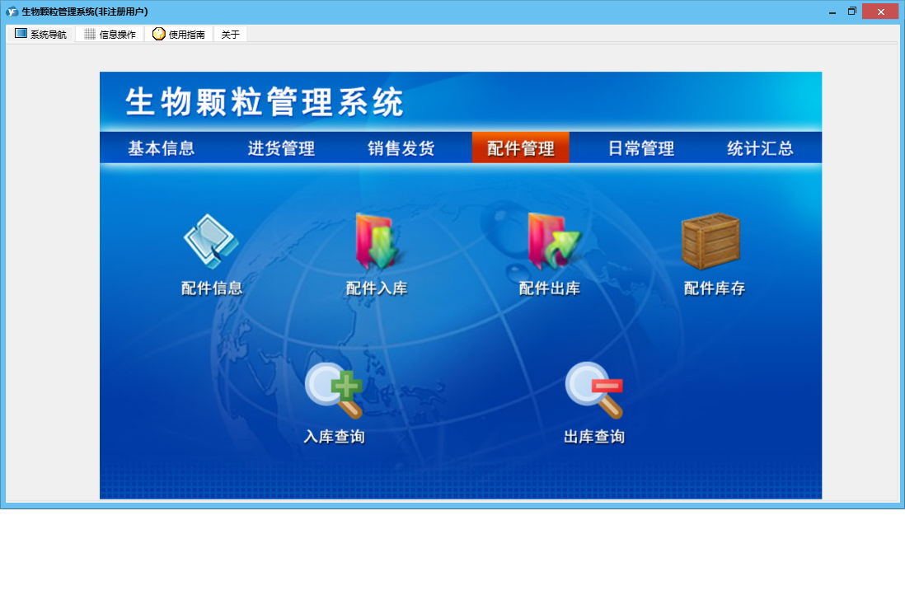Open the 关于 menu
The image size is (905, 595).
(x=230, y=34)
